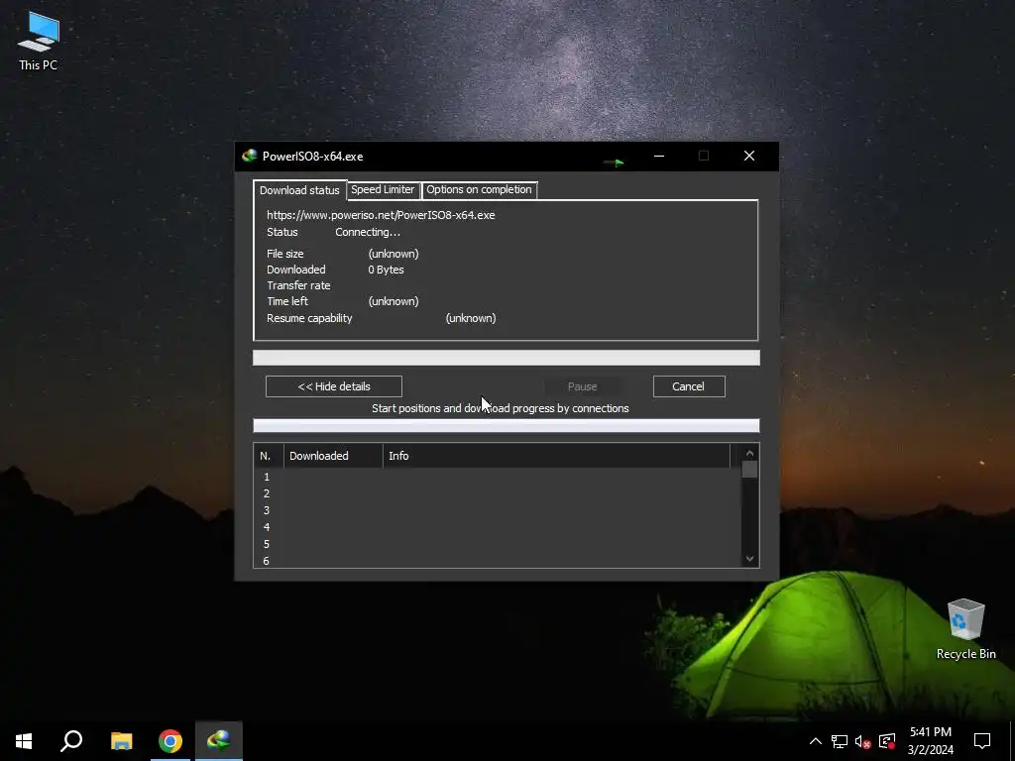This screenshot has height=761, width=1015.
Task: Click the muted volume tray icon
Action: (x=862, y=741)
